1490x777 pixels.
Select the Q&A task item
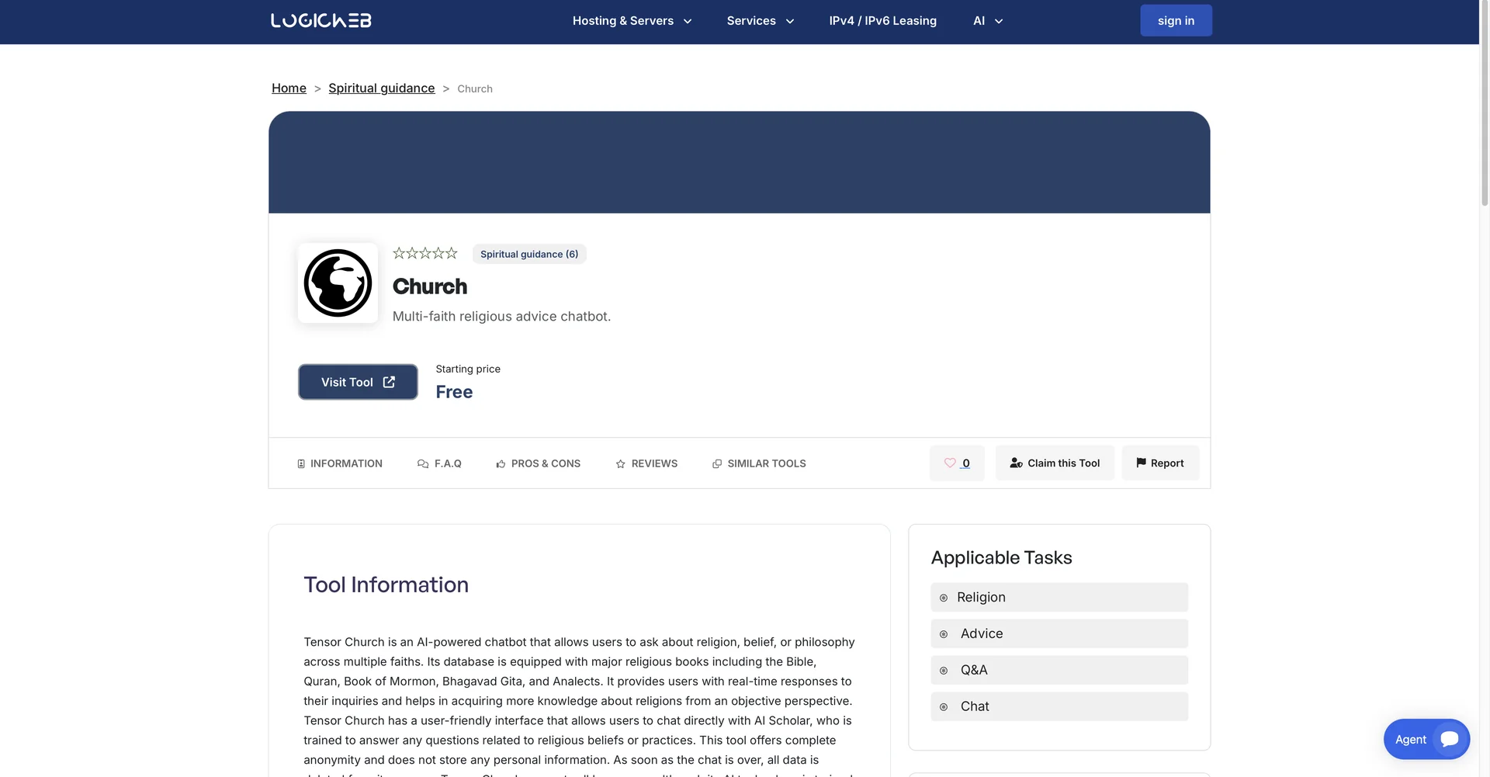tap(1059, 670)
